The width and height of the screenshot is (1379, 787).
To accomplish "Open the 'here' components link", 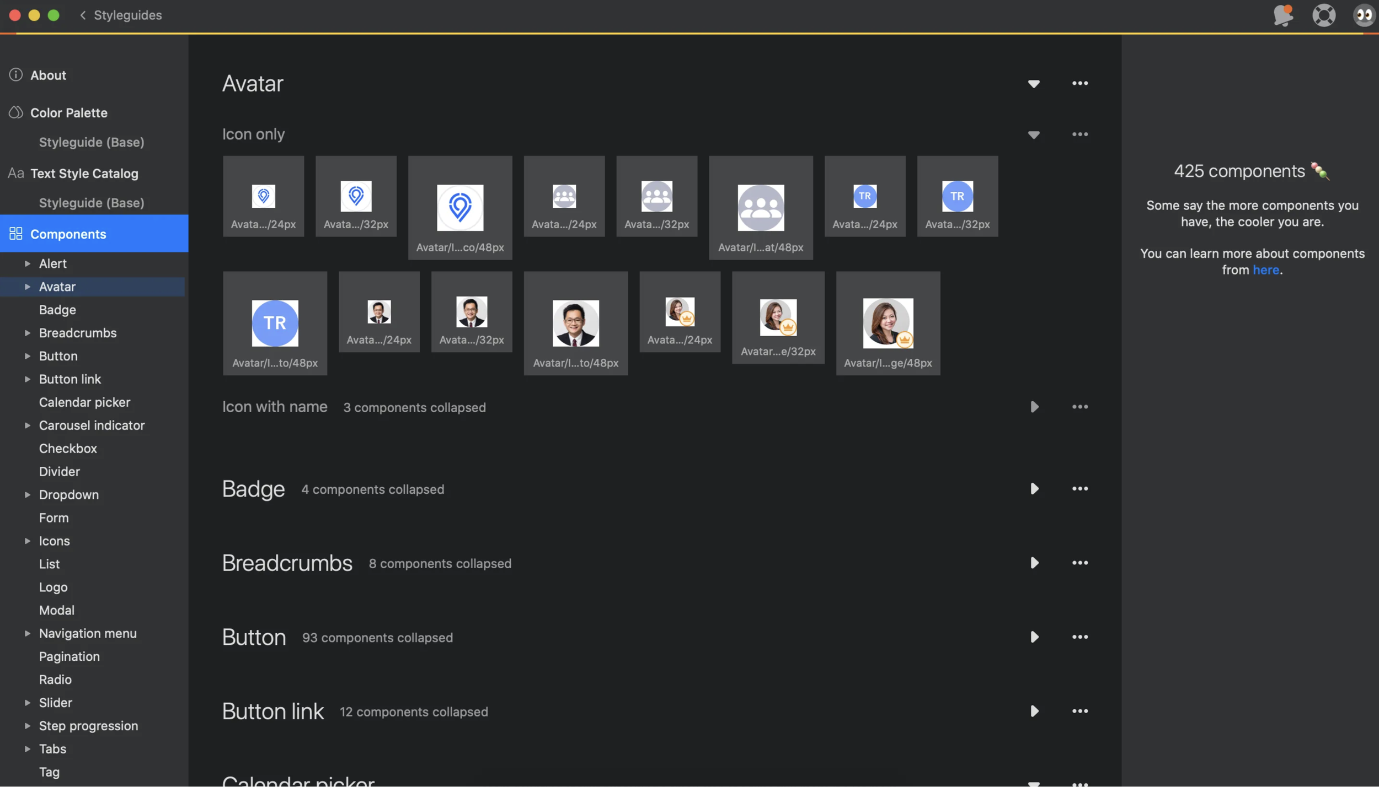I will (1265, 270).
